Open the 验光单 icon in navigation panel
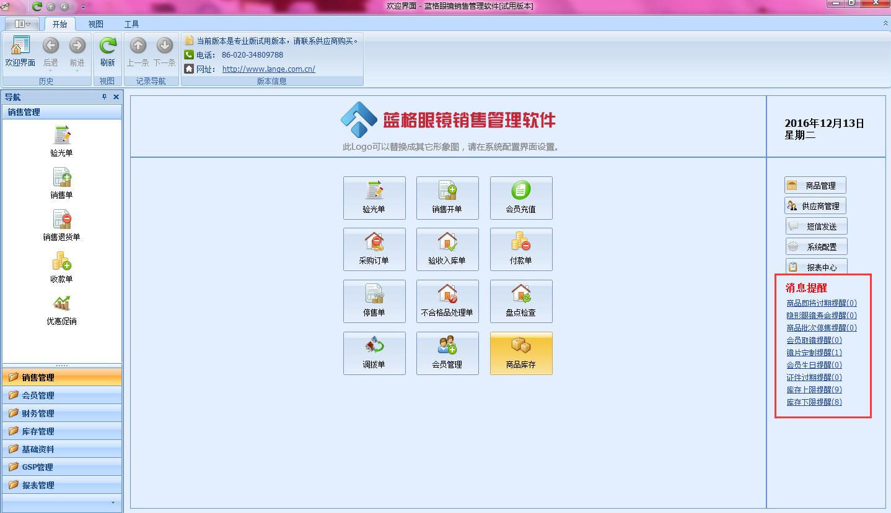The image size is (891, 513). click(61, 136)
